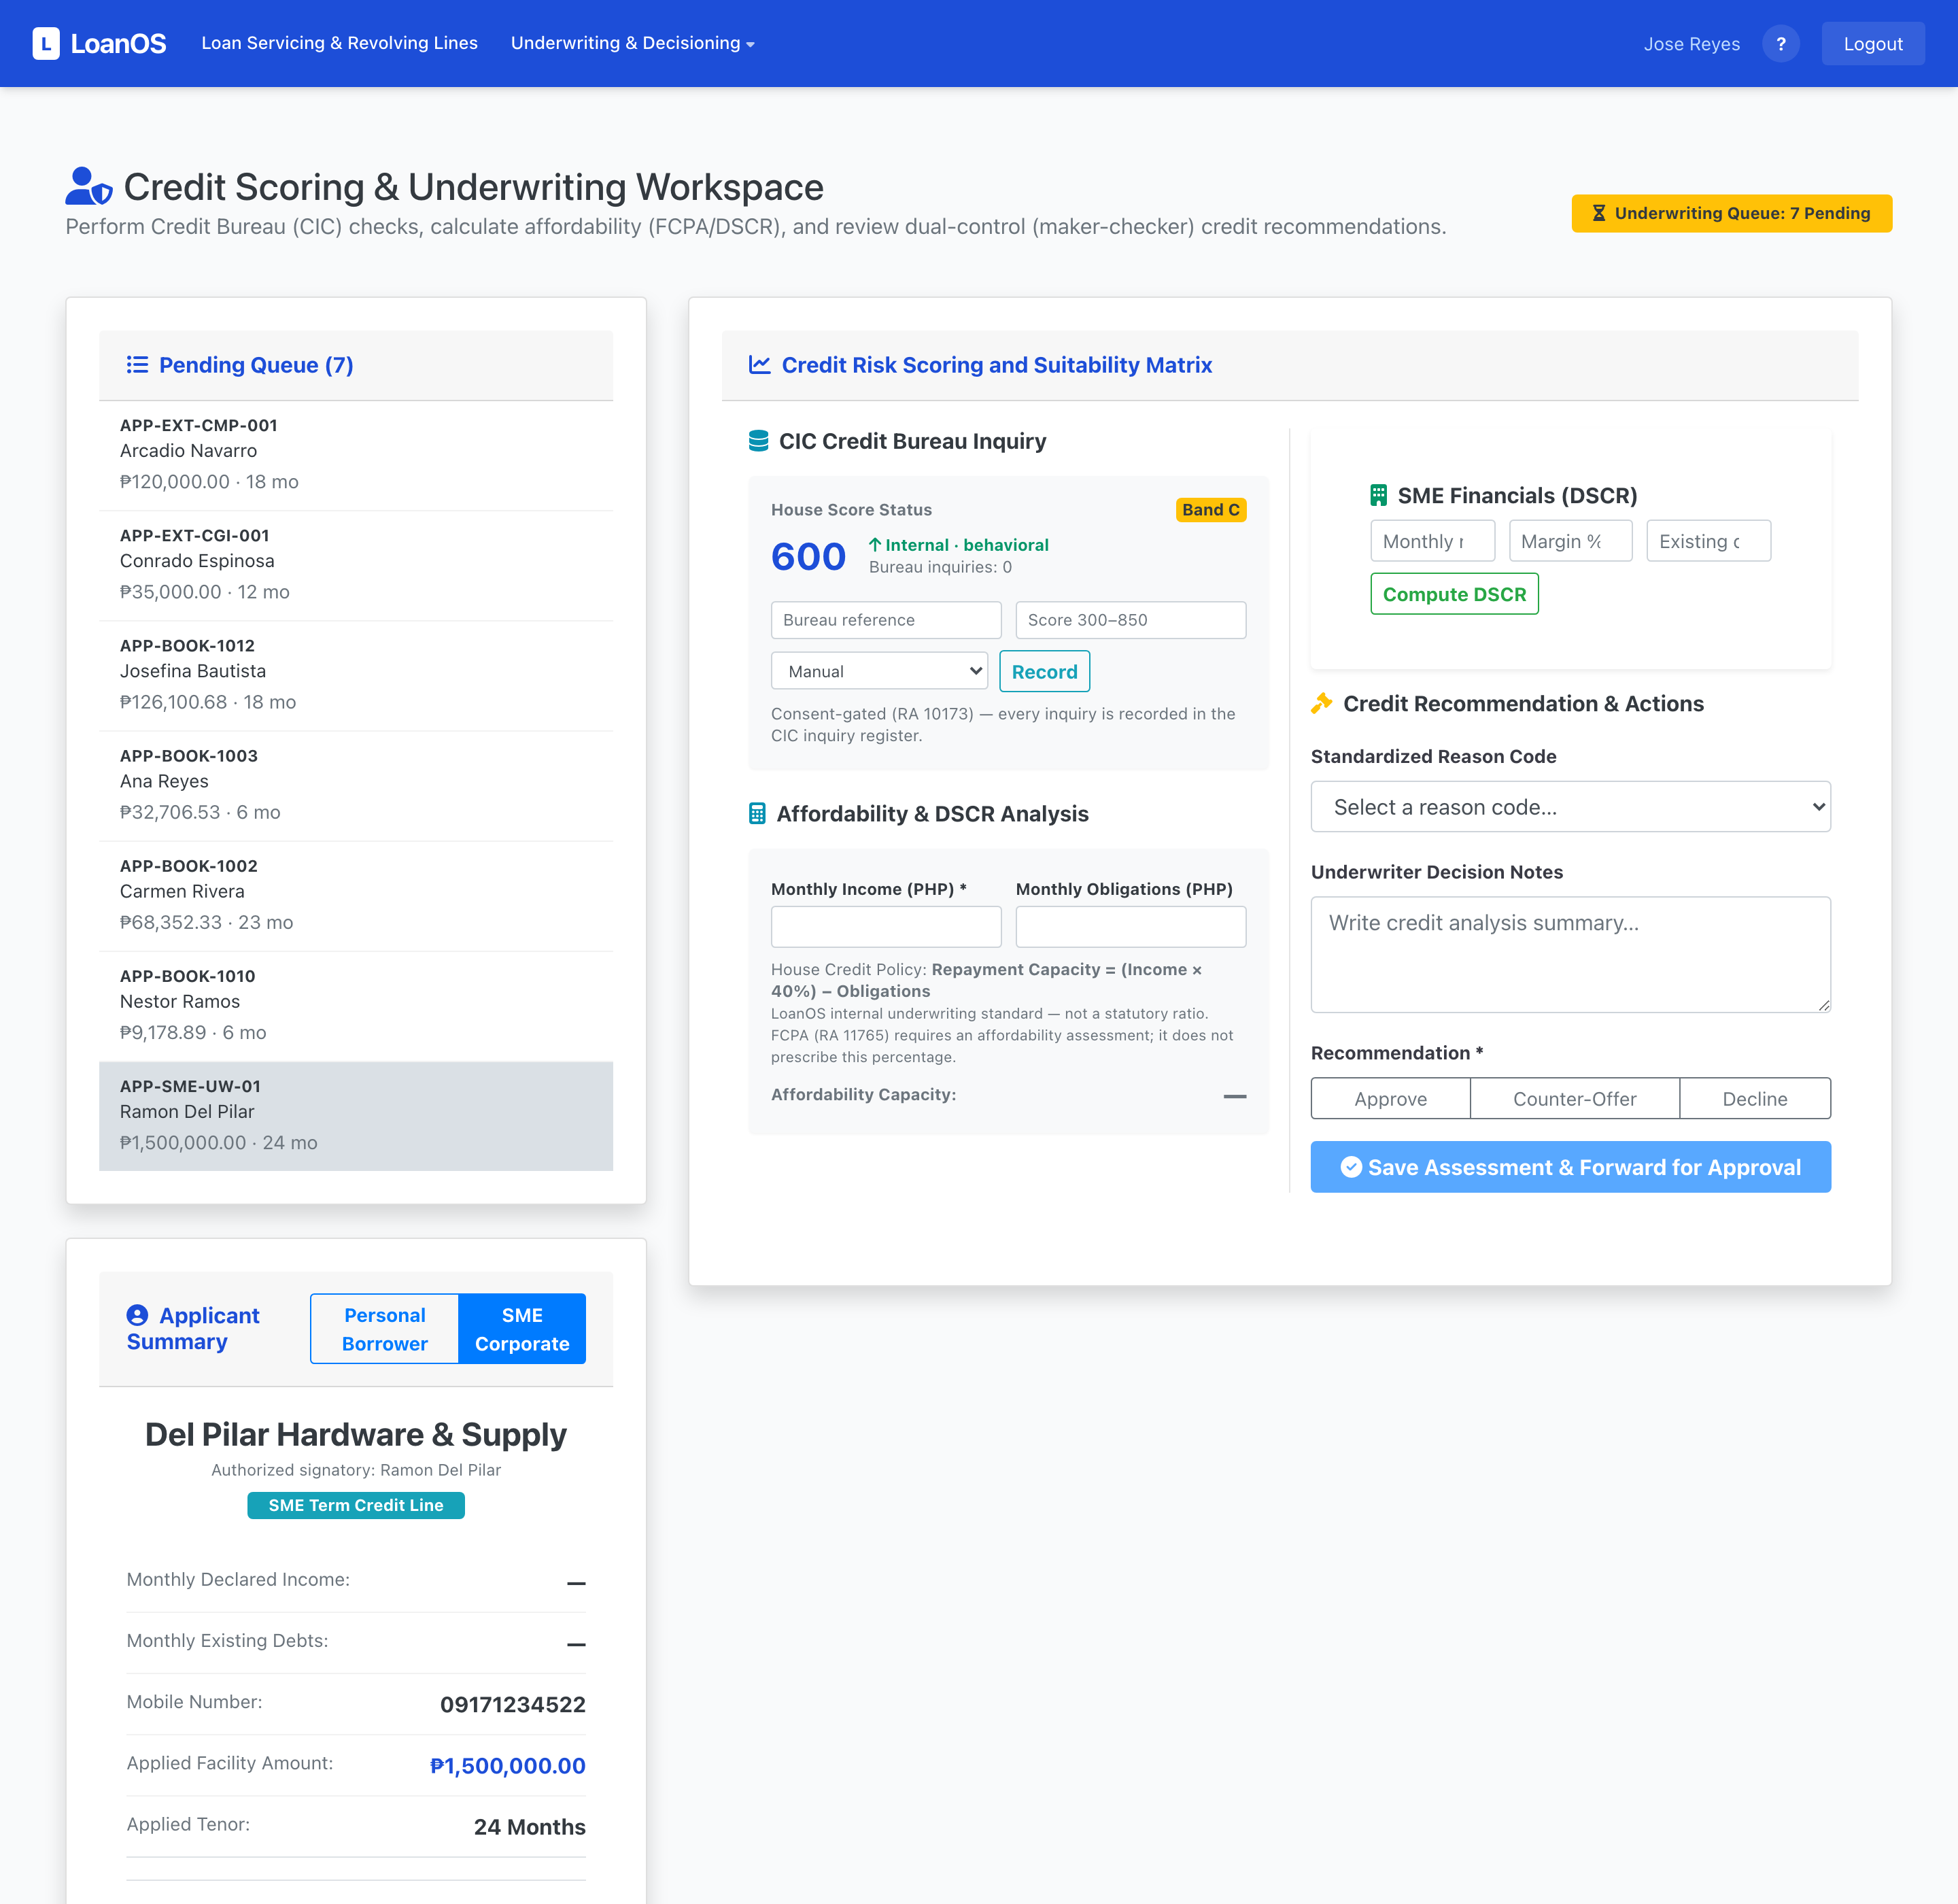1958x1904 pixels.
Task: Open Loan Servicing & Revolving Lines
Action: tap(340, 43)
